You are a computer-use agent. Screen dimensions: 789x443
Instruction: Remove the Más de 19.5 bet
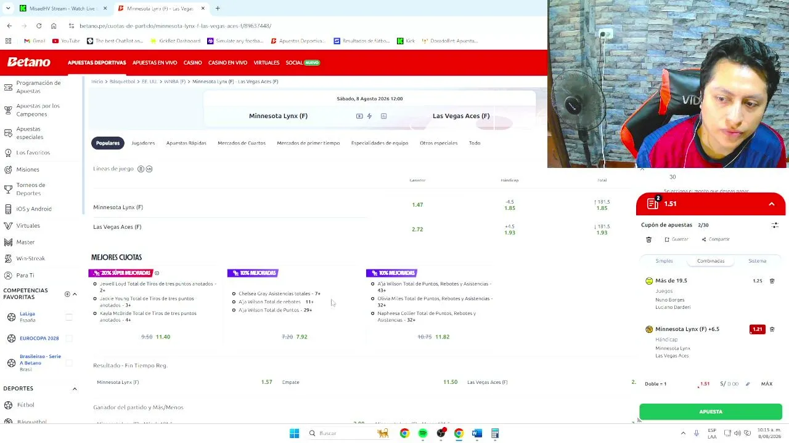point(772,281)
